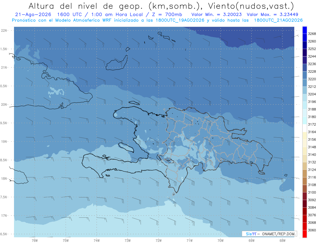Click the 3204 colorbar label
The height and width of the screenshot is (244, 317).
tap(312, 94)
